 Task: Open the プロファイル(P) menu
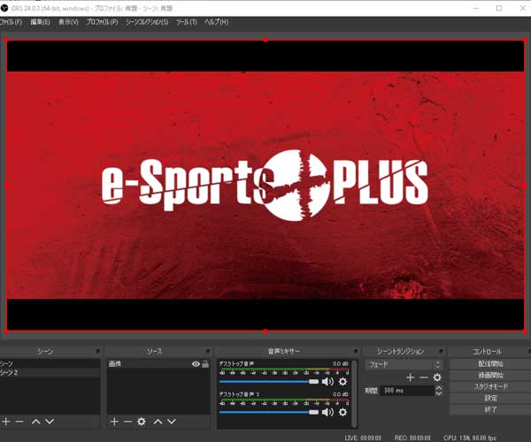tap(102, 22)
